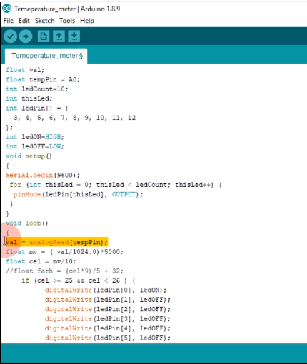Click the 'if (cel >= 25 && cel < 26 )' line
Image resolution: width=307 pixels, height=364 pixels.
click(79, 280)
